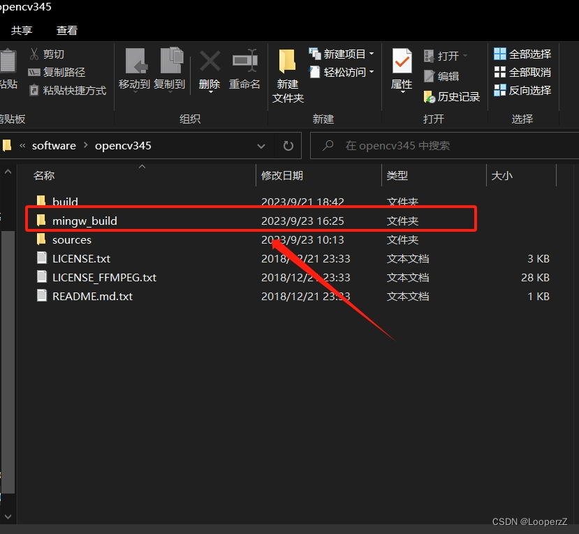Viewport: 579px width, 534px height.
Task: Expand the address bar history dropdown arrow
Action: tap(261, 146)
